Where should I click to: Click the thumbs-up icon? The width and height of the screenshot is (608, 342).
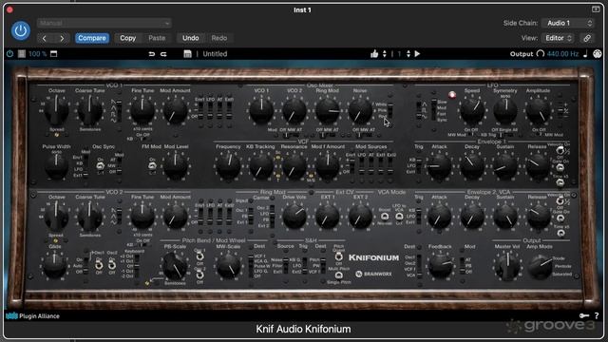pos(374,54)
